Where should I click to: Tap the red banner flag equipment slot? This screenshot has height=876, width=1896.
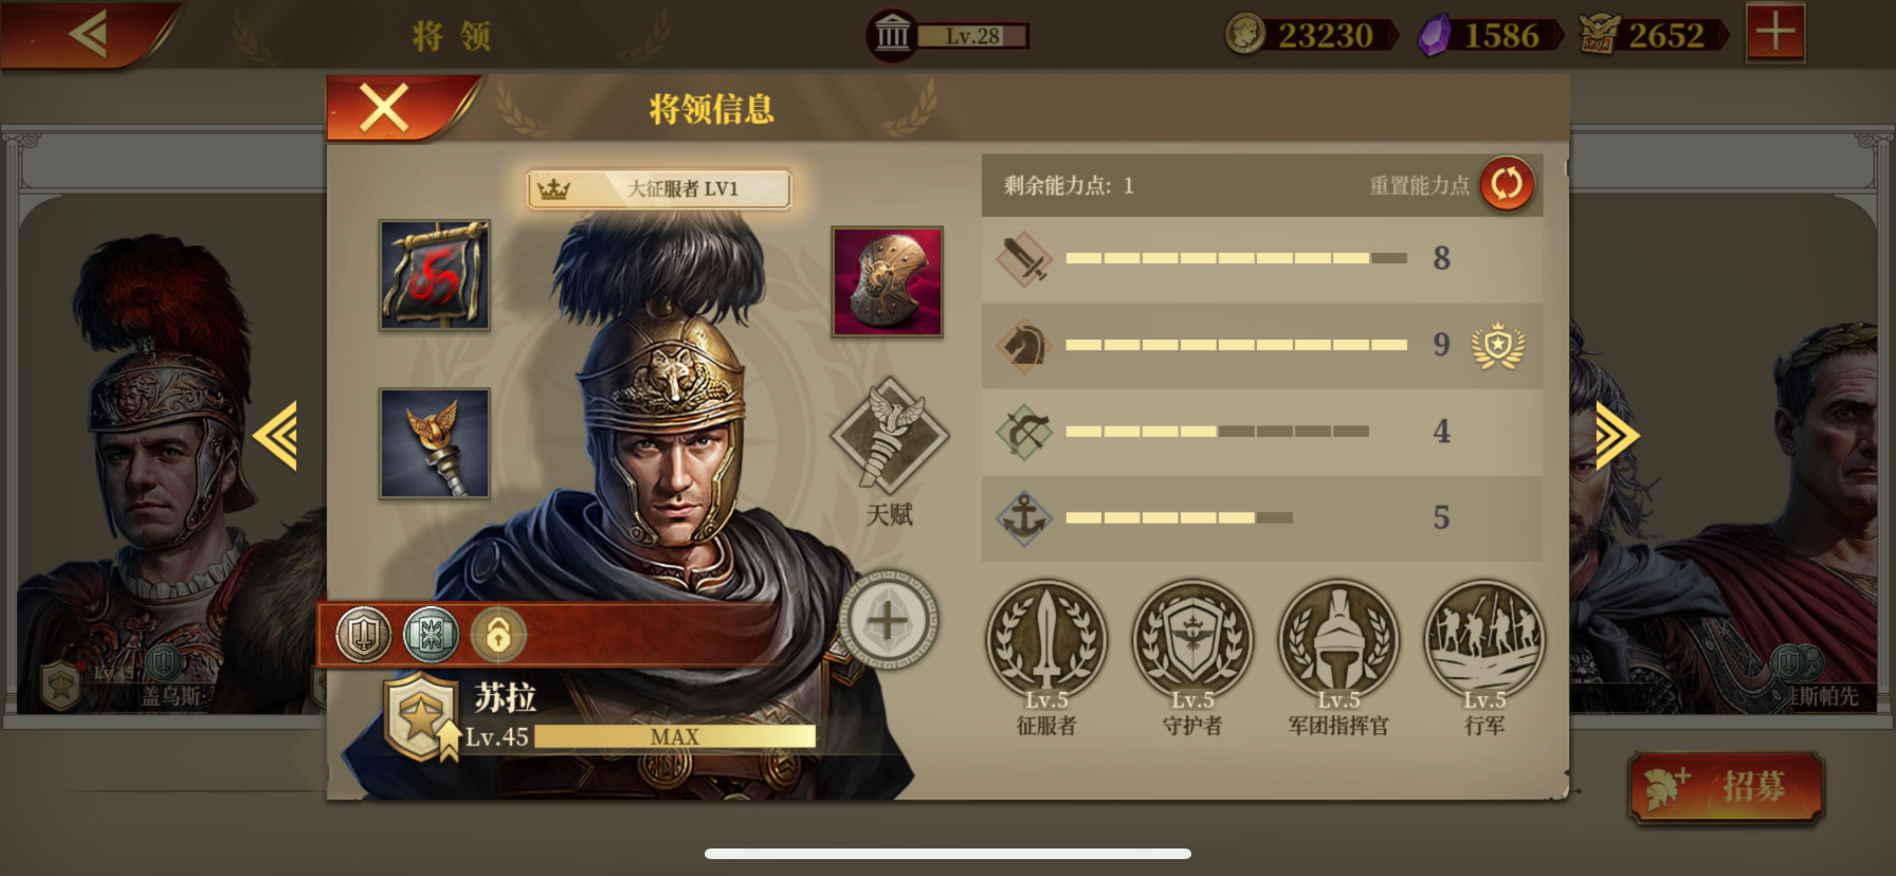(x=435, y=274)
